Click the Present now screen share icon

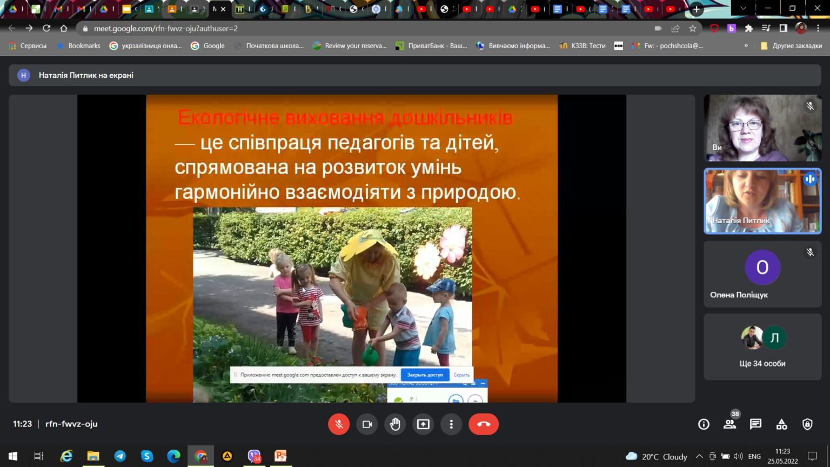pyautogui.click(x=423, y=424)
